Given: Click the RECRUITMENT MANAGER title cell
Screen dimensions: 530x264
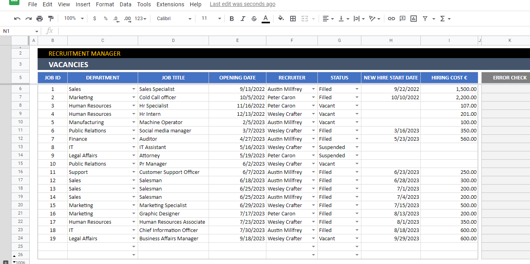Looking at the screenshot, I should click(x=84, y=54).
